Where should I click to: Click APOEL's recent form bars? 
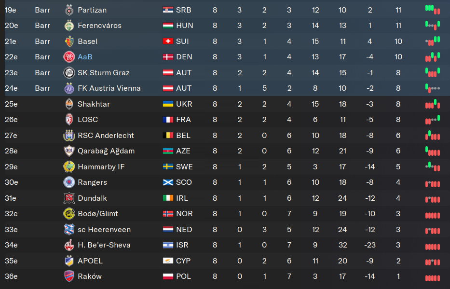(432, 261)
